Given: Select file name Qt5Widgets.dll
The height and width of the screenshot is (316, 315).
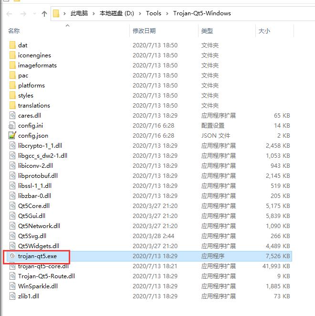Looking at the screenshot, I should point(38,246).
